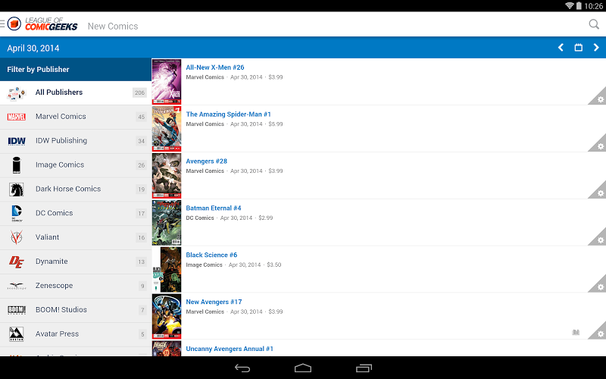Image resolution: width=606 pixels, height=379 pixels.
Task: Filter by Image Comics
Action: [76, 165]
